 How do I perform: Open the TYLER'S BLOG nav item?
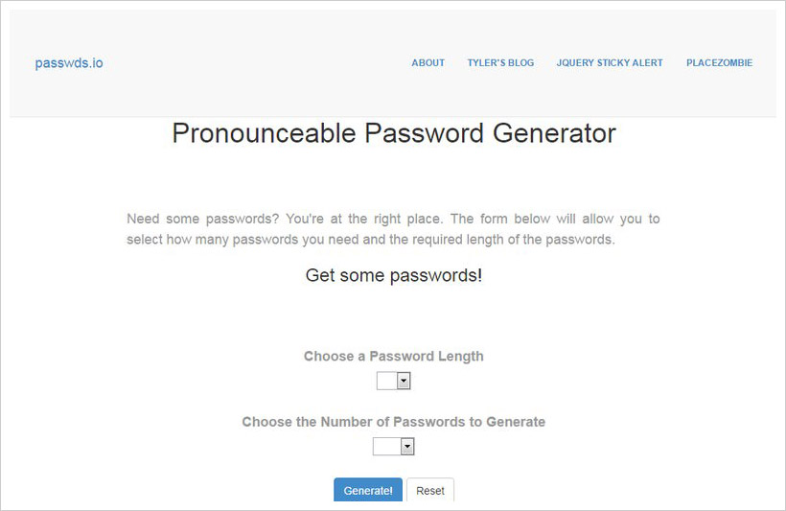pyautogui.click(x=500, y=62)
